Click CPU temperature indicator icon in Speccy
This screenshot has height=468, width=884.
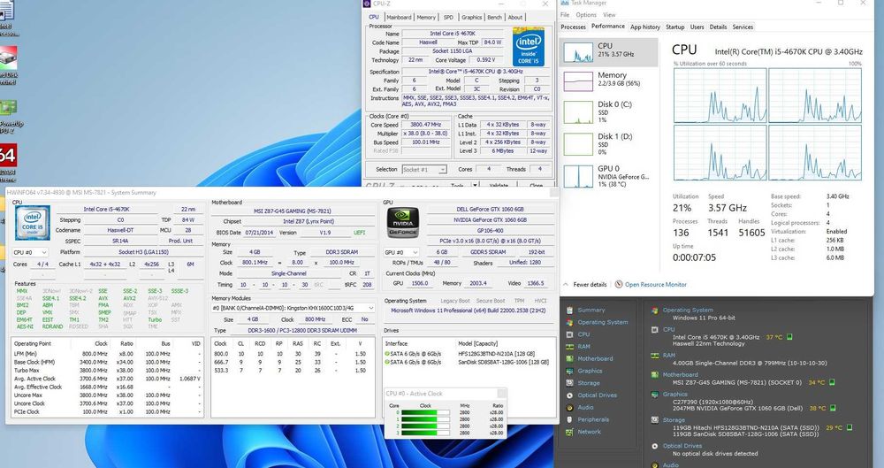click(x=789, y=337)
